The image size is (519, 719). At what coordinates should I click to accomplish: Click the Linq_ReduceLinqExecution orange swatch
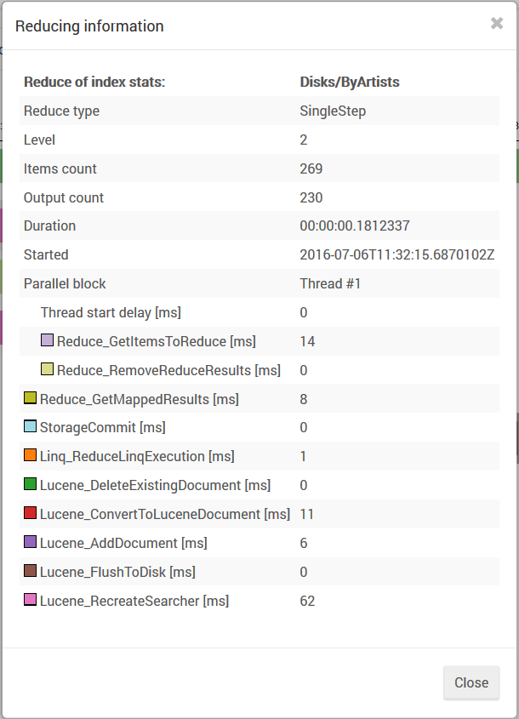click(31, 455)
